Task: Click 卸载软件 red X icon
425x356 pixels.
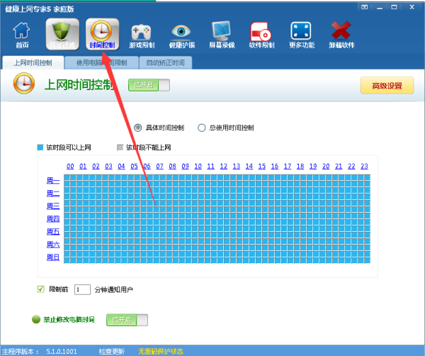Action: (342, 34)
